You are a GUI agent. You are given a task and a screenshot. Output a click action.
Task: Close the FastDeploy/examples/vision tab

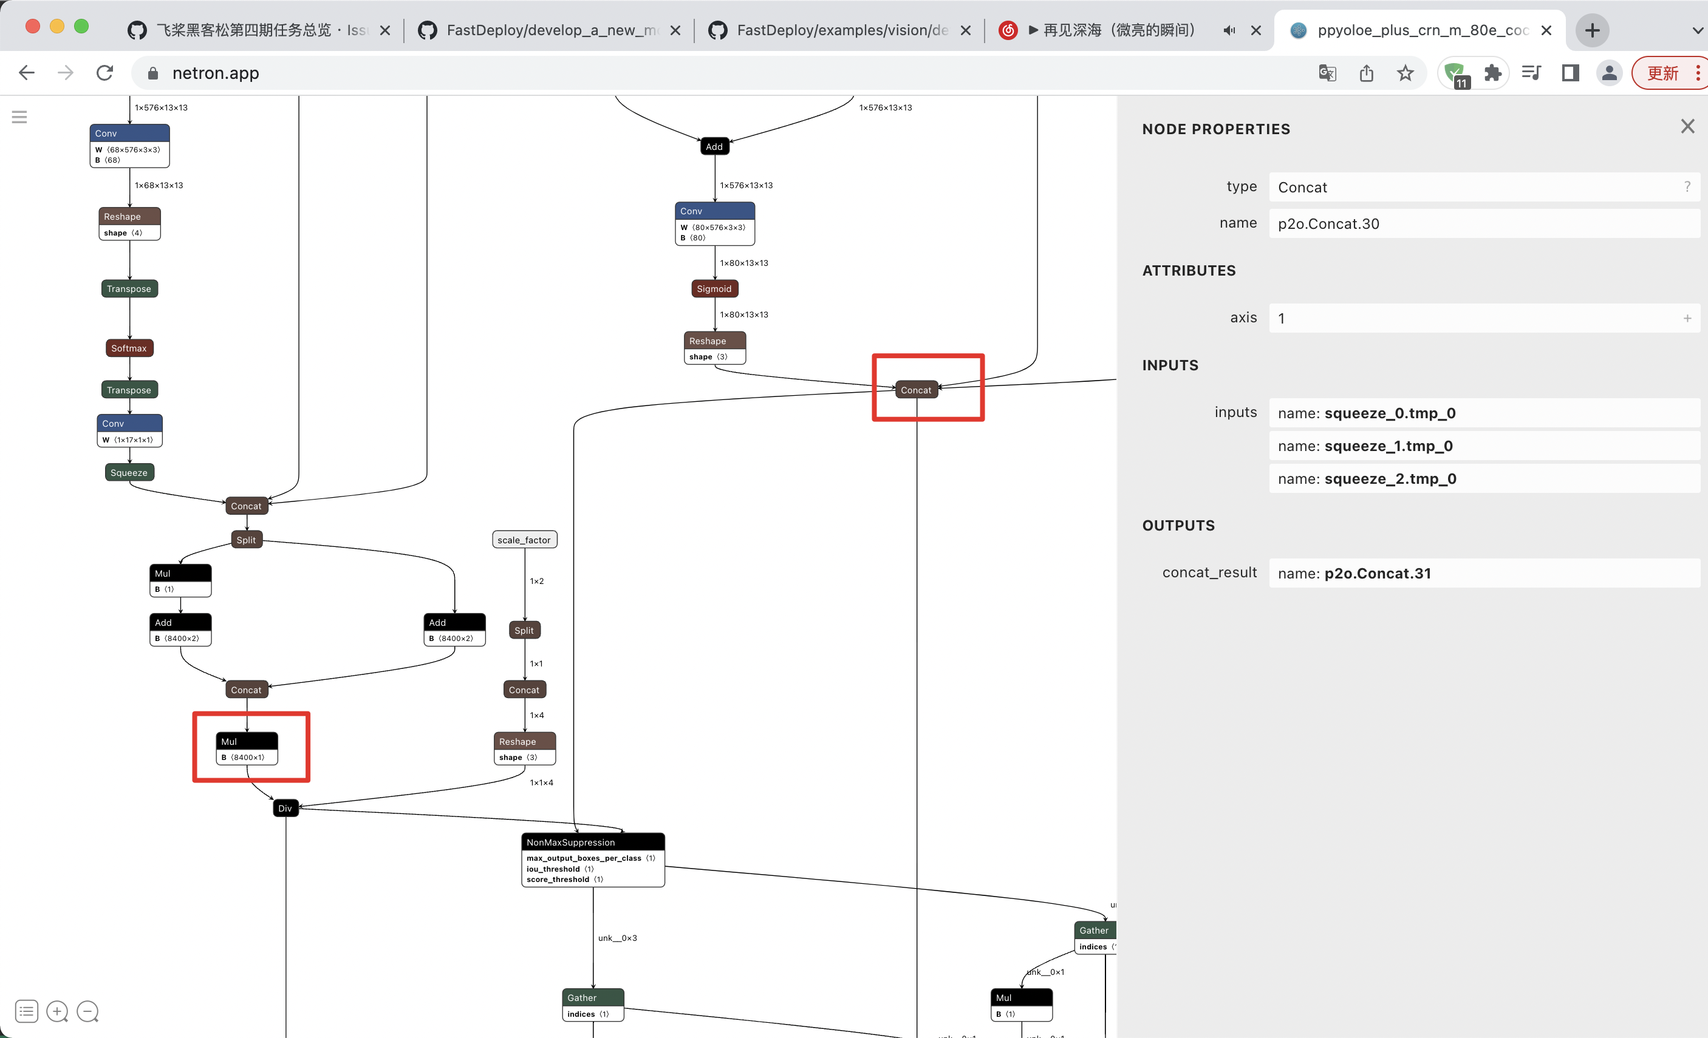pos(966,30)
